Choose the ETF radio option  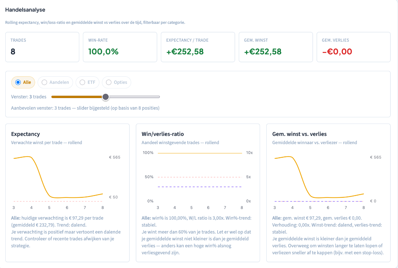pos(87,82)
